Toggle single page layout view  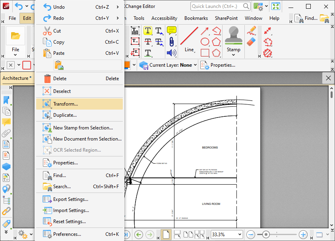pos(166,234)
